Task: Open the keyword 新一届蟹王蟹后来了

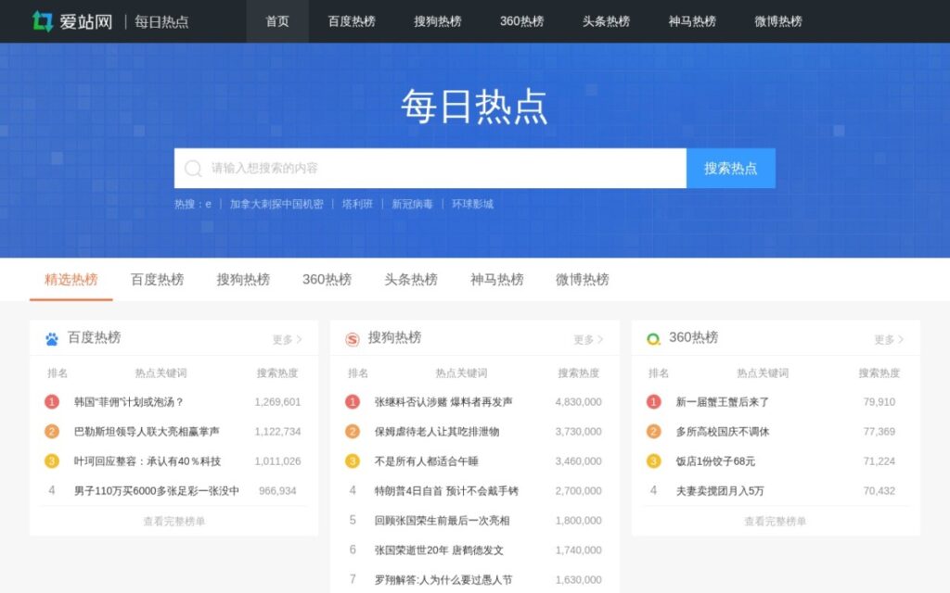Action: click(x=722, y=402)
